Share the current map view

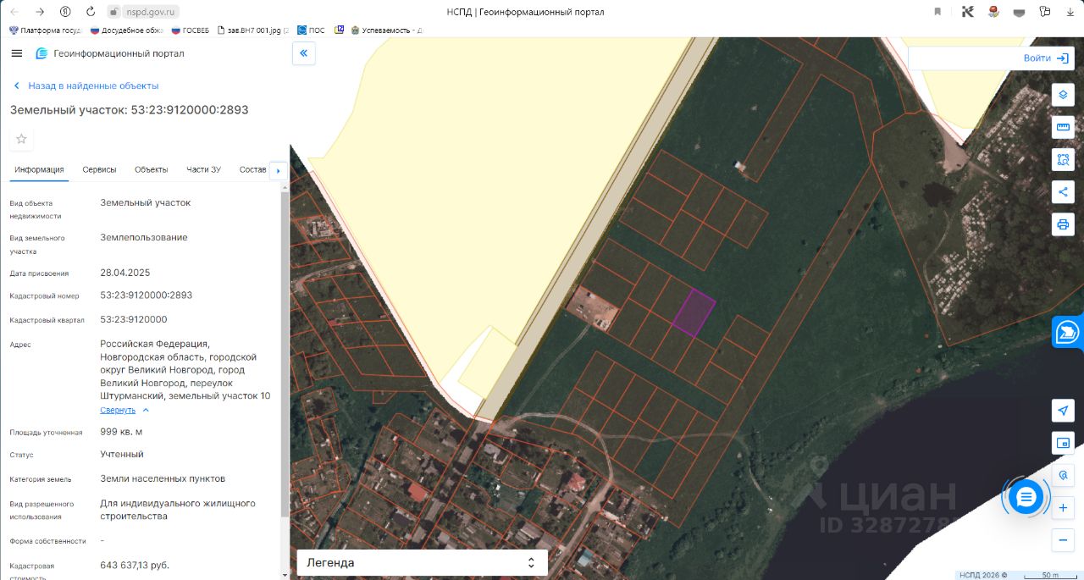pyautogui.click(x=1063, y=191)
